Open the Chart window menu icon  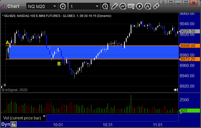pos(4,6)
